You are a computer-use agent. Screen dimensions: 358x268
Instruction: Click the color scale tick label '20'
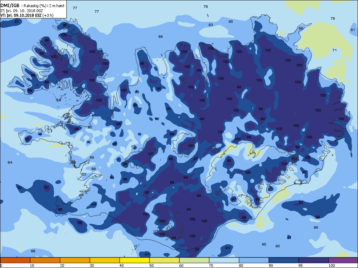click(x=62, y=265)
